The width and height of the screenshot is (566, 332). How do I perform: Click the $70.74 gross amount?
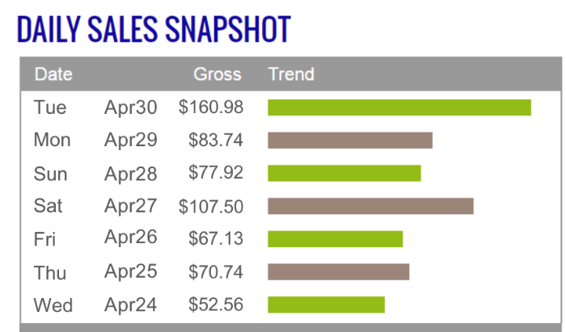click(216, 272)
